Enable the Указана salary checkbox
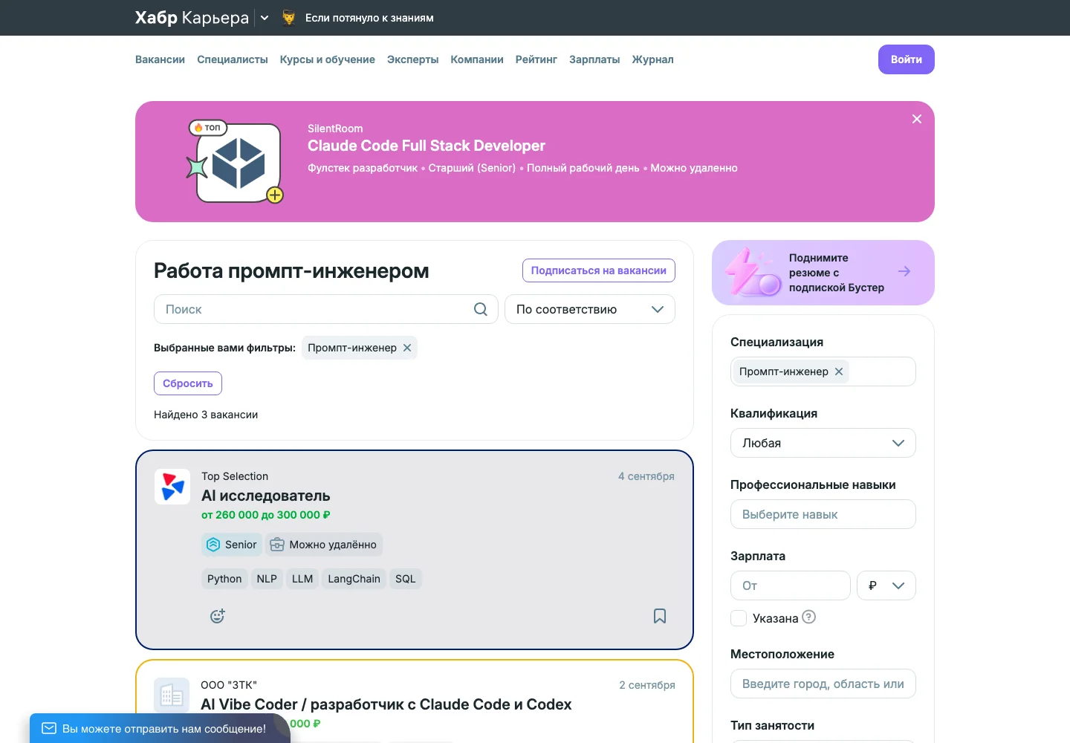The image size is (1070, 743). [x=739, y=618]
